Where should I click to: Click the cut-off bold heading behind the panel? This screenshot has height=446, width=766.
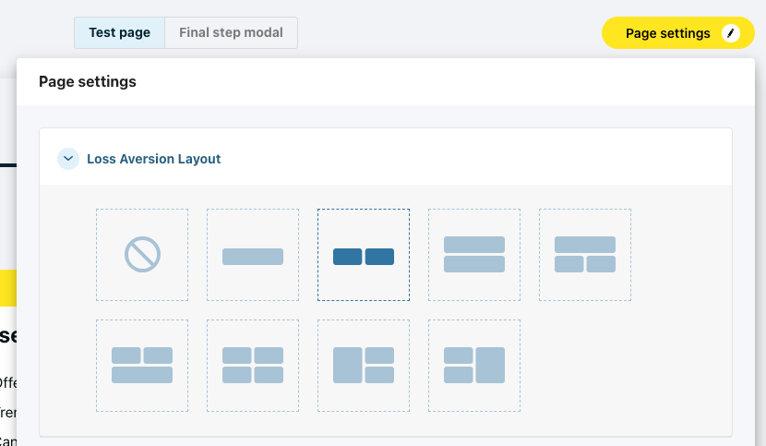click(7, 335)
